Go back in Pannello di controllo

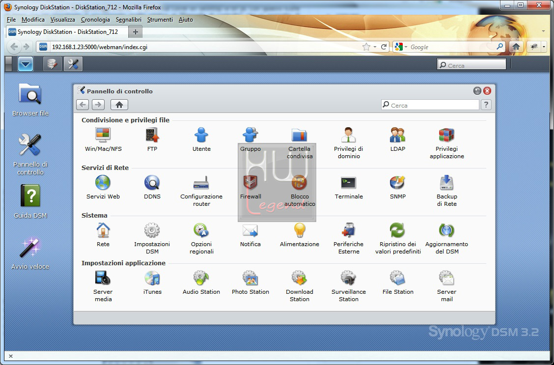83,105
